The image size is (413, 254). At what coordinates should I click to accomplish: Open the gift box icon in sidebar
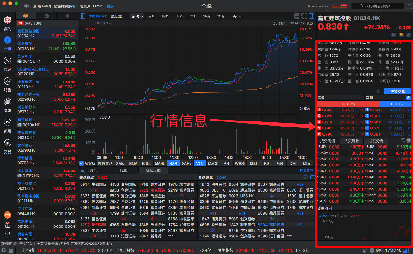[7, 225]
